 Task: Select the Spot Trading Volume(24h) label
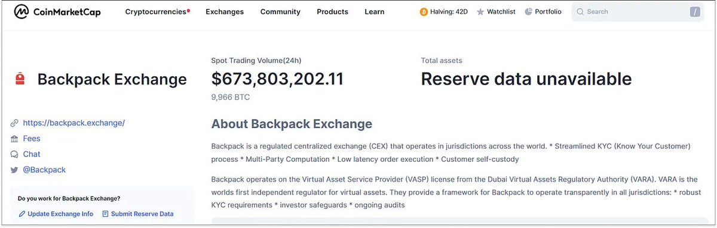point(256,60)
